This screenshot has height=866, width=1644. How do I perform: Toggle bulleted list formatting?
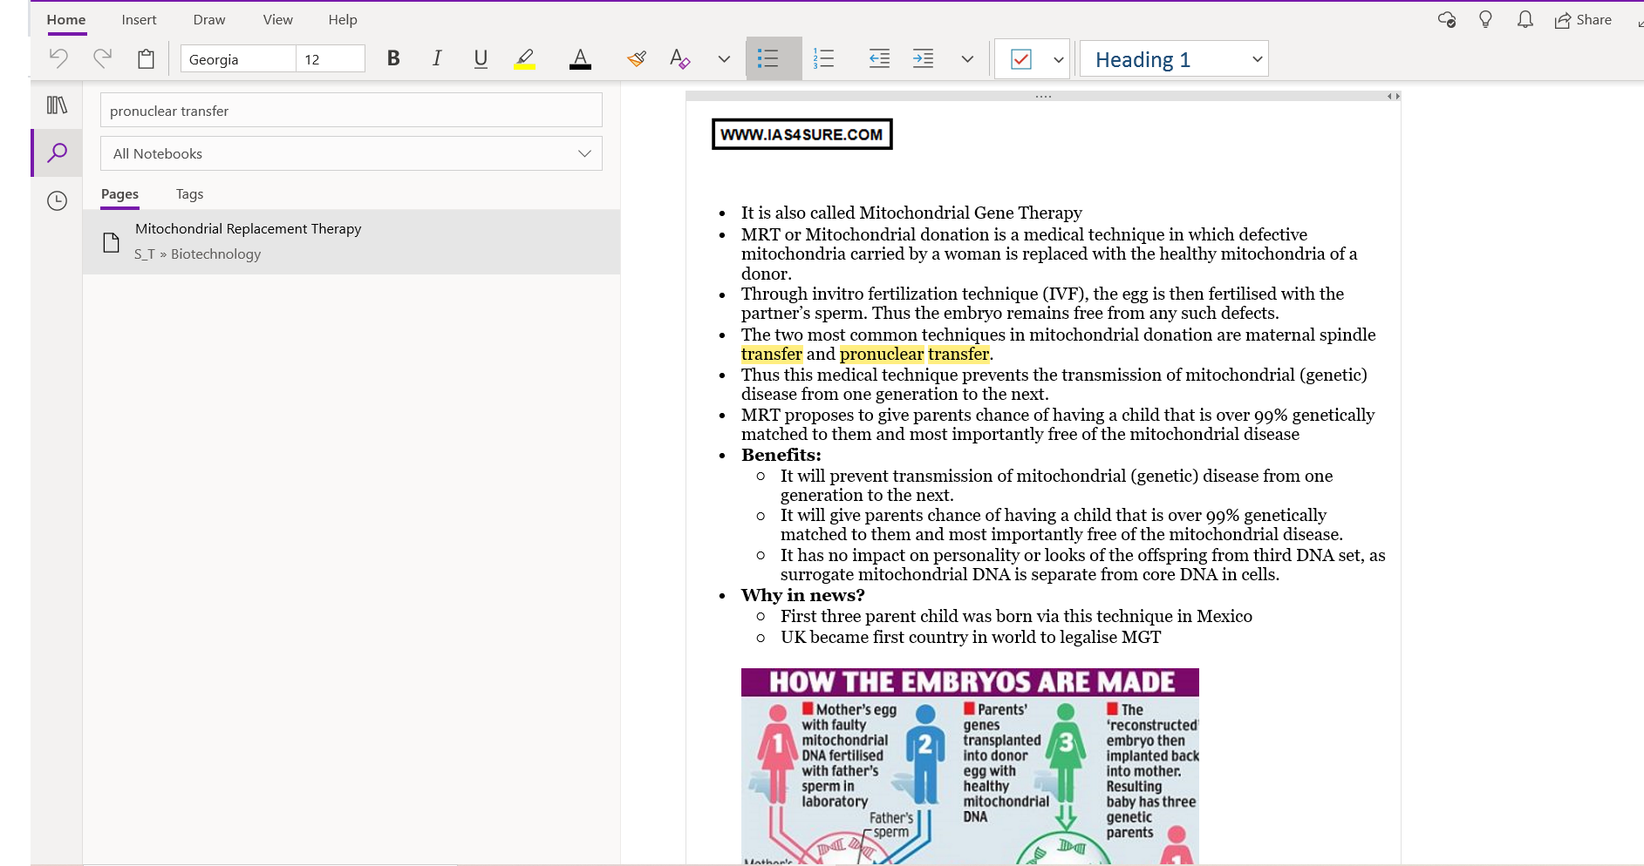(768, 58)
